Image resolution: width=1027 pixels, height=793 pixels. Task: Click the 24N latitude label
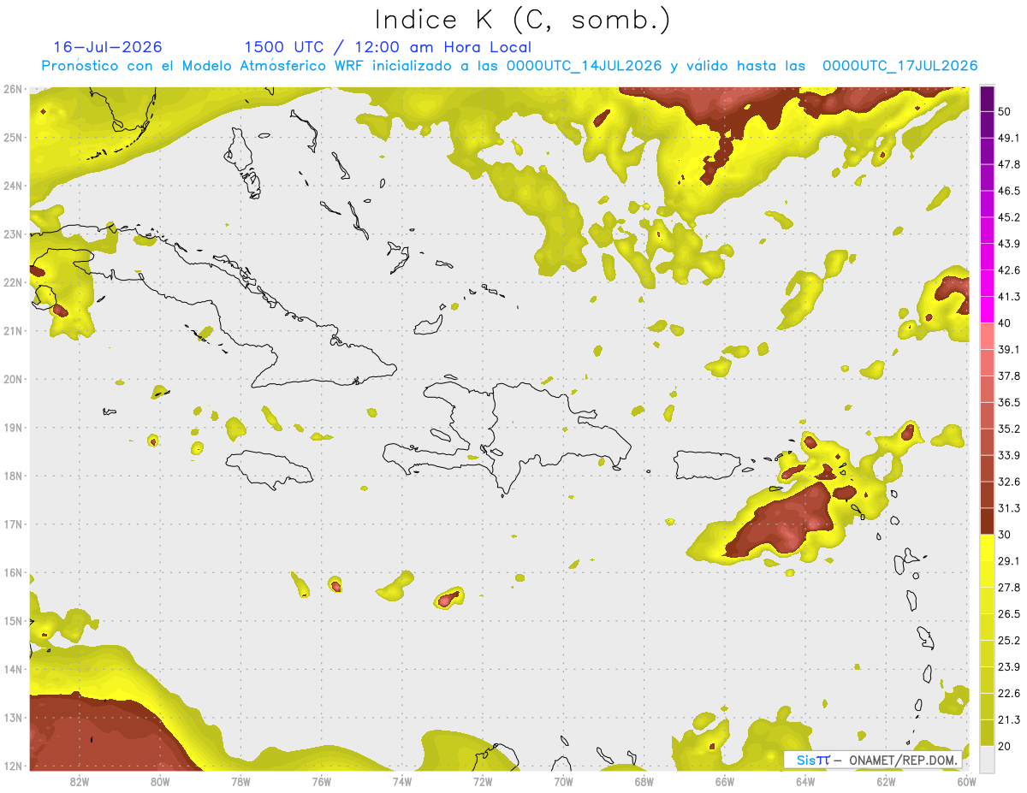tap(13, 186)
